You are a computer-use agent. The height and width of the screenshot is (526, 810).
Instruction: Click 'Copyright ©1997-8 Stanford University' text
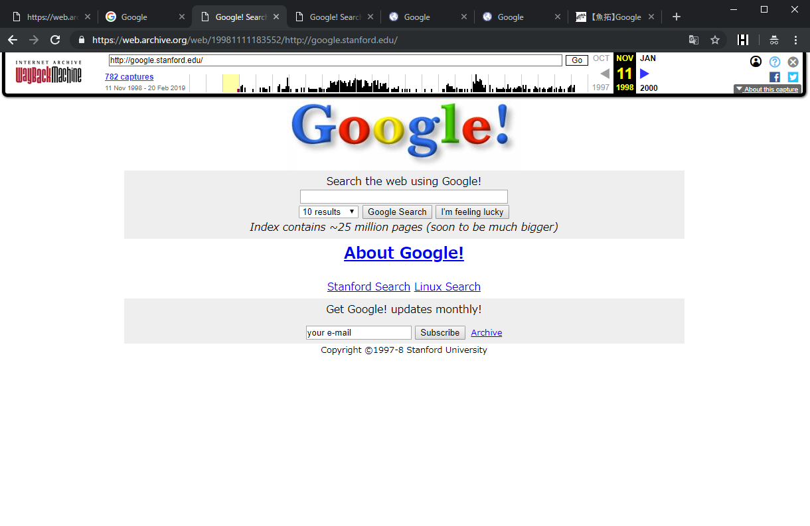(x=404, y=350)
